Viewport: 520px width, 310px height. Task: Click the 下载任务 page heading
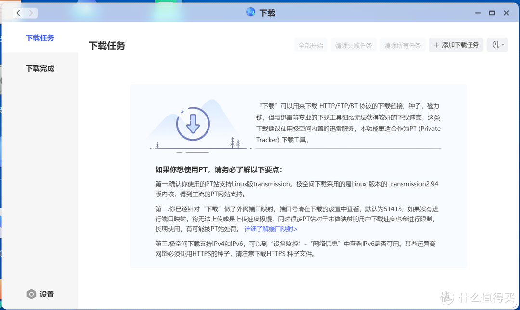[x=107, y=46]
